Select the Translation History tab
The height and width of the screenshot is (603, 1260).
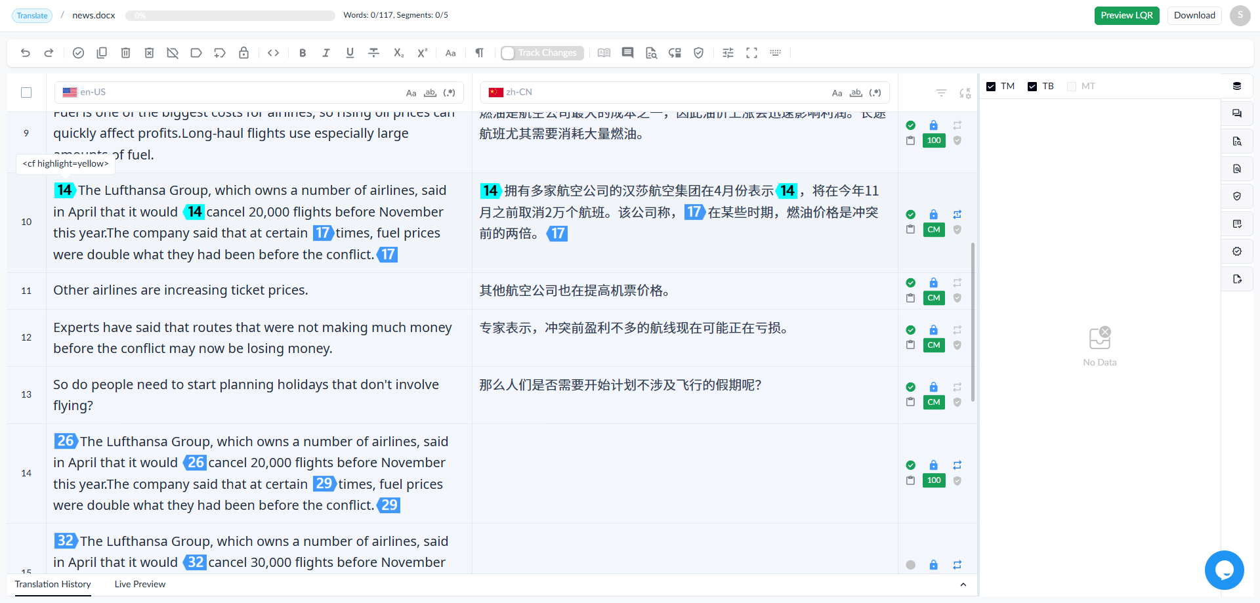(53, 585)
